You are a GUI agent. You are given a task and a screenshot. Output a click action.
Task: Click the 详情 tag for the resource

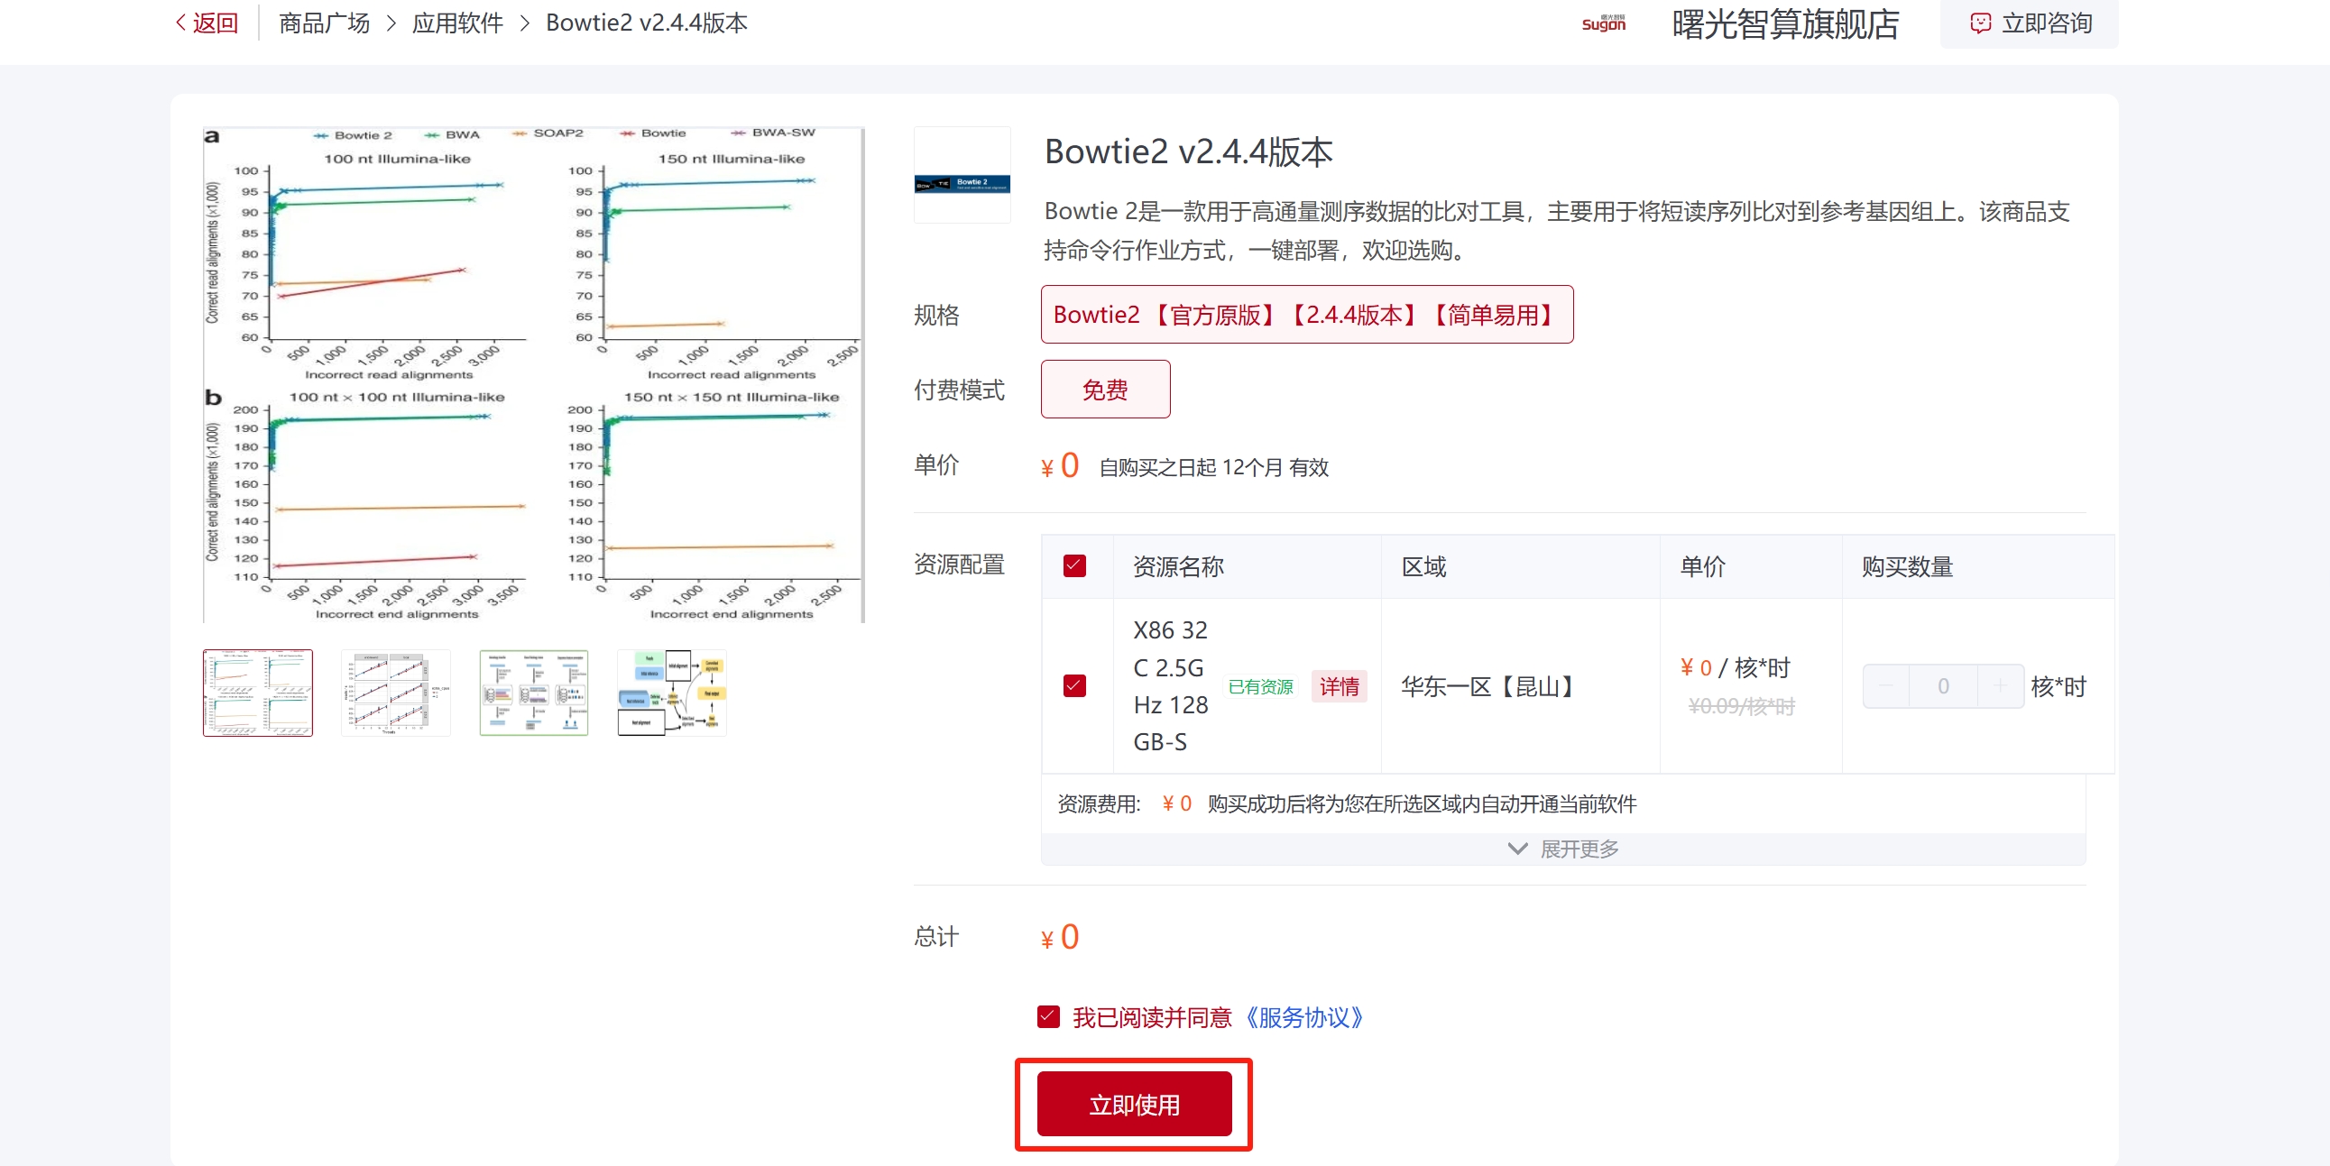pos(1338,686)
